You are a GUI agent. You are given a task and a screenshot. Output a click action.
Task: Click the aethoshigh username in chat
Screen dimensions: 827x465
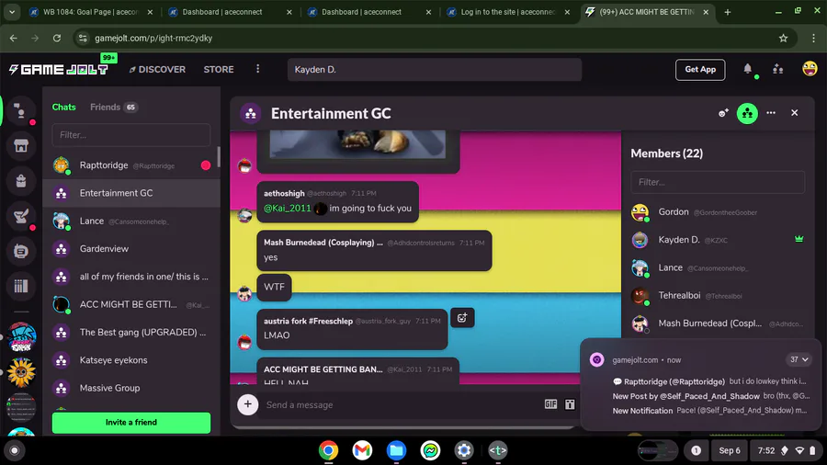click(284, 194)
